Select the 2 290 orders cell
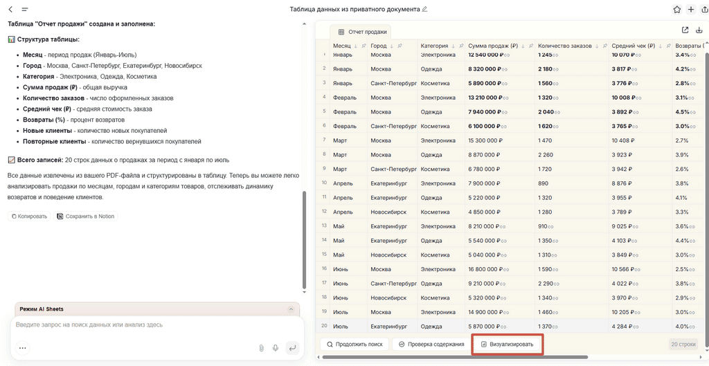 coord(572,284)
